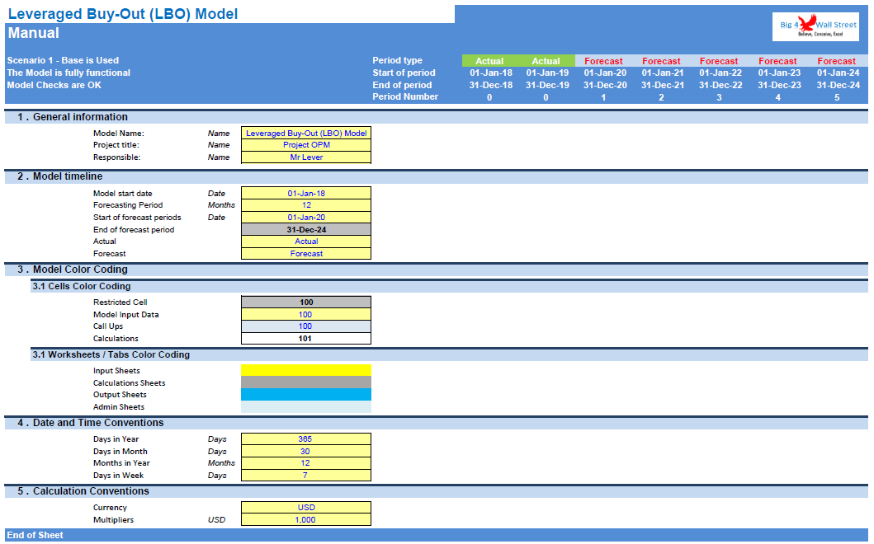Click the Period Number label

405,96
